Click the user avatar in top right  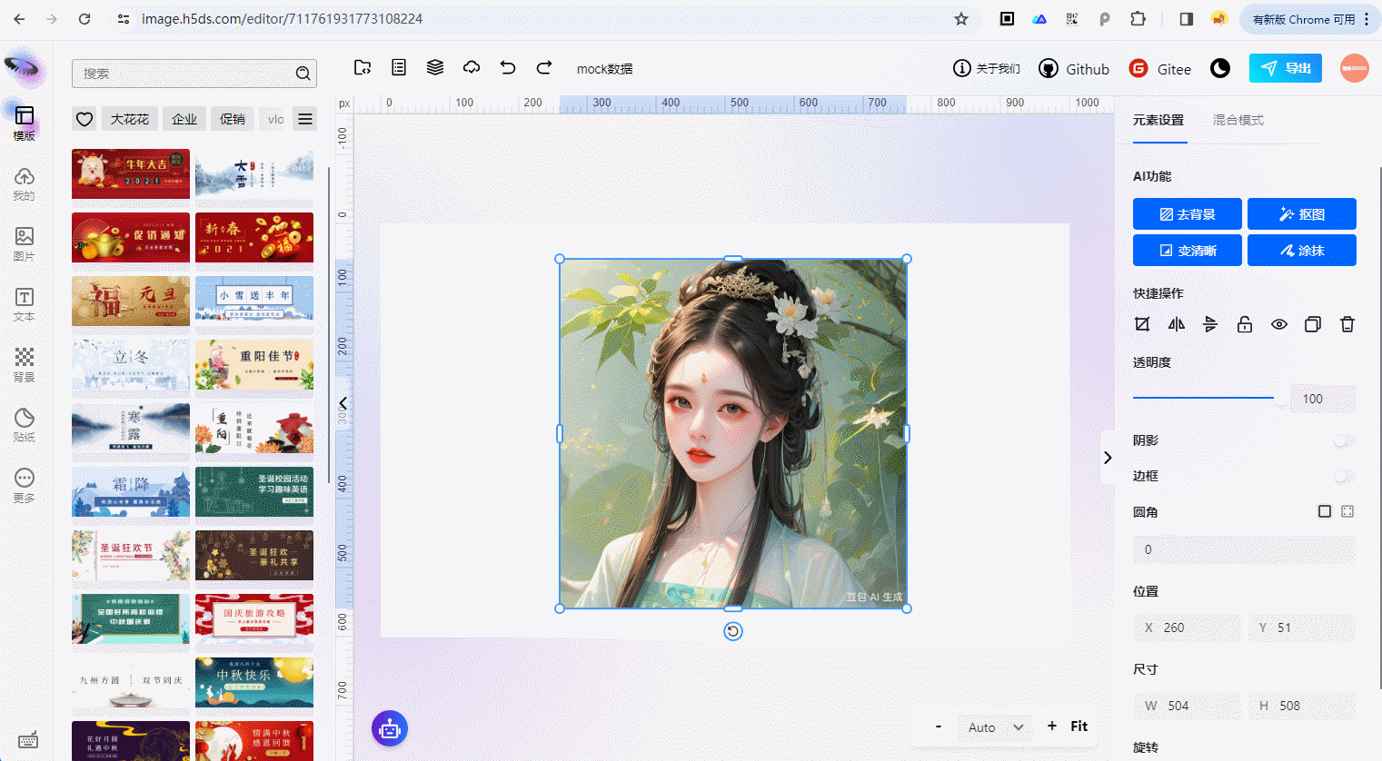pyautogui.click(x=1355, y=68)
